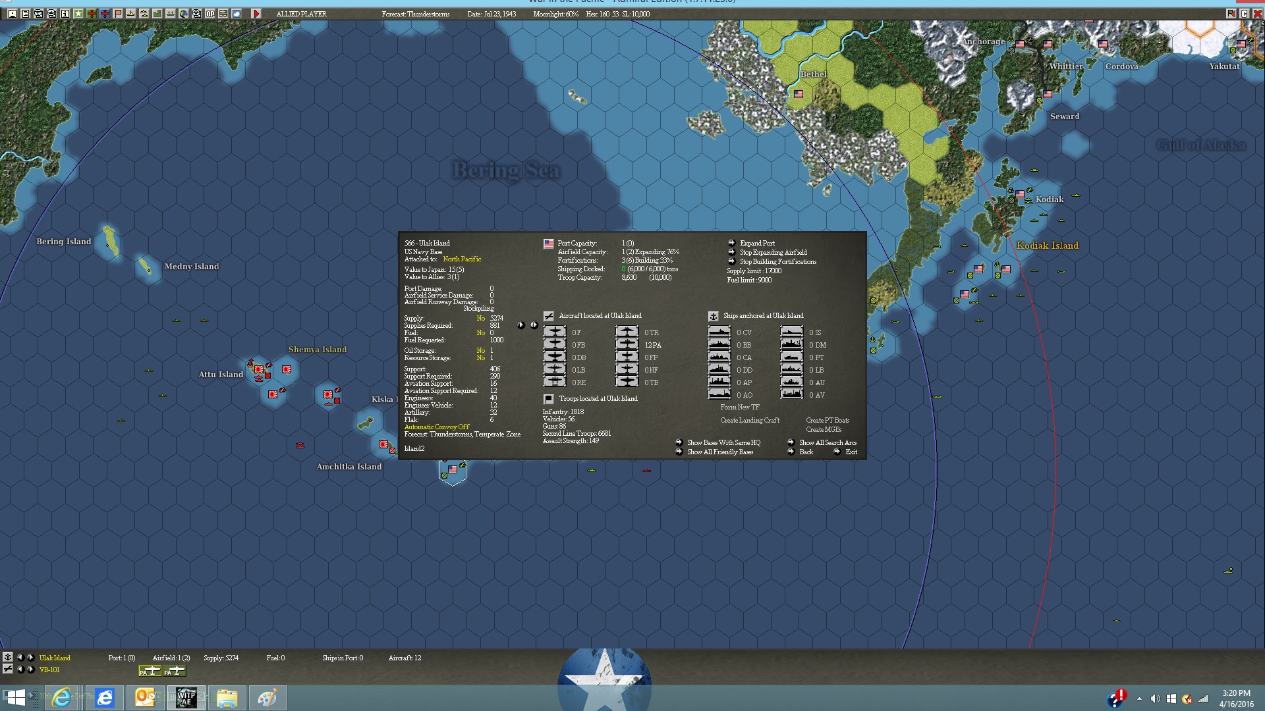The height and width of the screenshot is (711, 1265).
Task: Click the AO oiler ship icon
Action: point(719,395)
